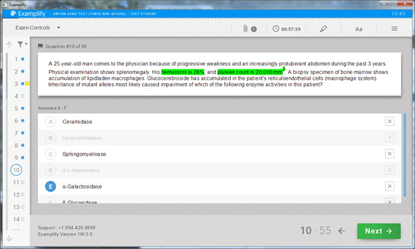
Task: Select answer B Hexosaminidase
Action: point(51,138)
